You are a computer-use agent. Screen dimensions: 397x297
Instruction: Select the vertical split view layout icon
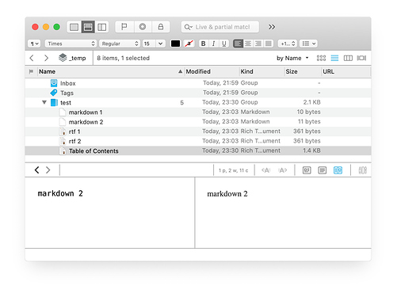[102, 27]
